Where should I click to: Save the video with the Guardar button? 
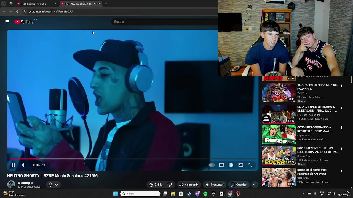click(238, 185)
